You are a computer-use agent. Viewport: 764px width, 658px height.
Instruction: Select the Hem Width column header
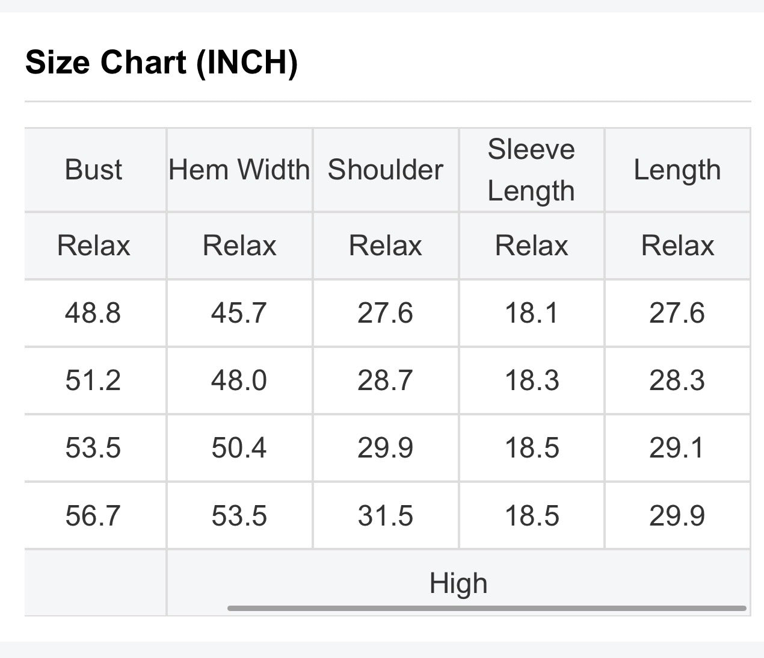point(239,170)
